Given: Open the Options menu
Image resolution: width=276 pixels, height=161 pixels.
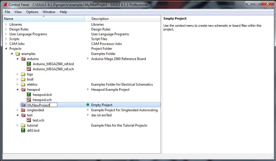Looking at the screenshot, I should (32, 12).
